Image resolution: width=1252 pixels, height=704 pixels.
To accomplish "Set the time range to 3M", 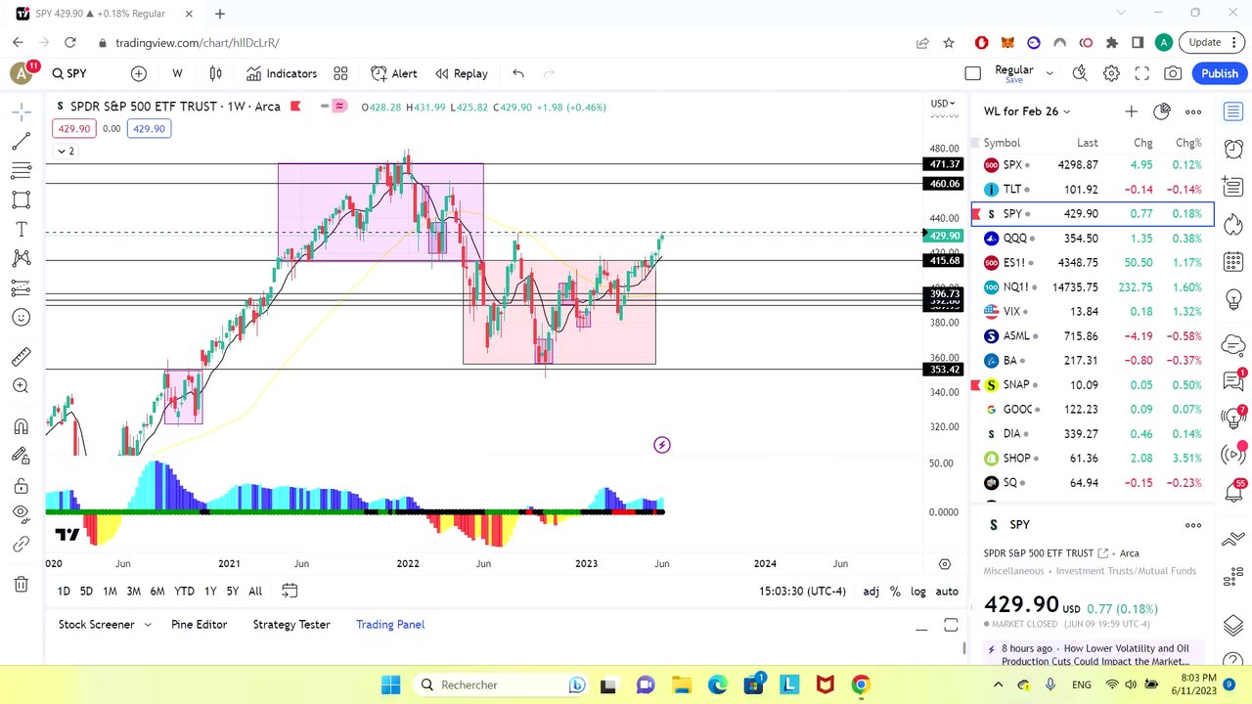I will coord(133,591).
